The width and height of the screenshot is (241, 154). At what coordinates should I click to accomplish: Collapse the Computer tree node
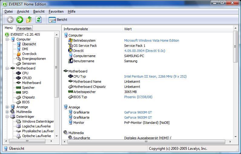click(7, 39)
